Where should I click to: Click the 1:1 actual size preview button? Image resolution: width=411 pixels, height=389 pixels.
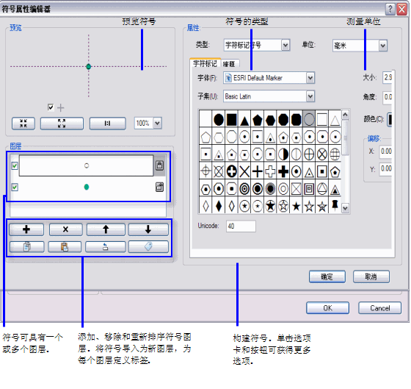[107, 124]
